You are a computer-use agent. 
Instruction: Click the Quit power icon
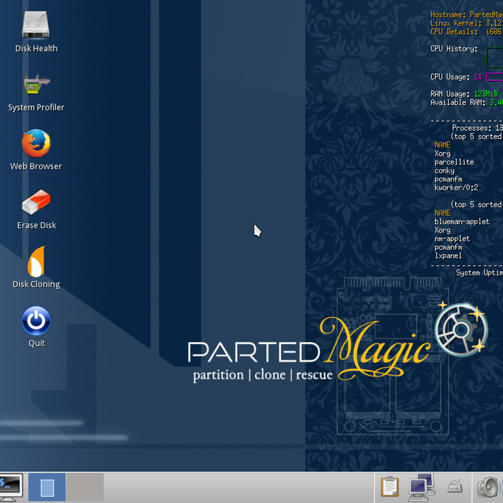click(x=36, y=321)
